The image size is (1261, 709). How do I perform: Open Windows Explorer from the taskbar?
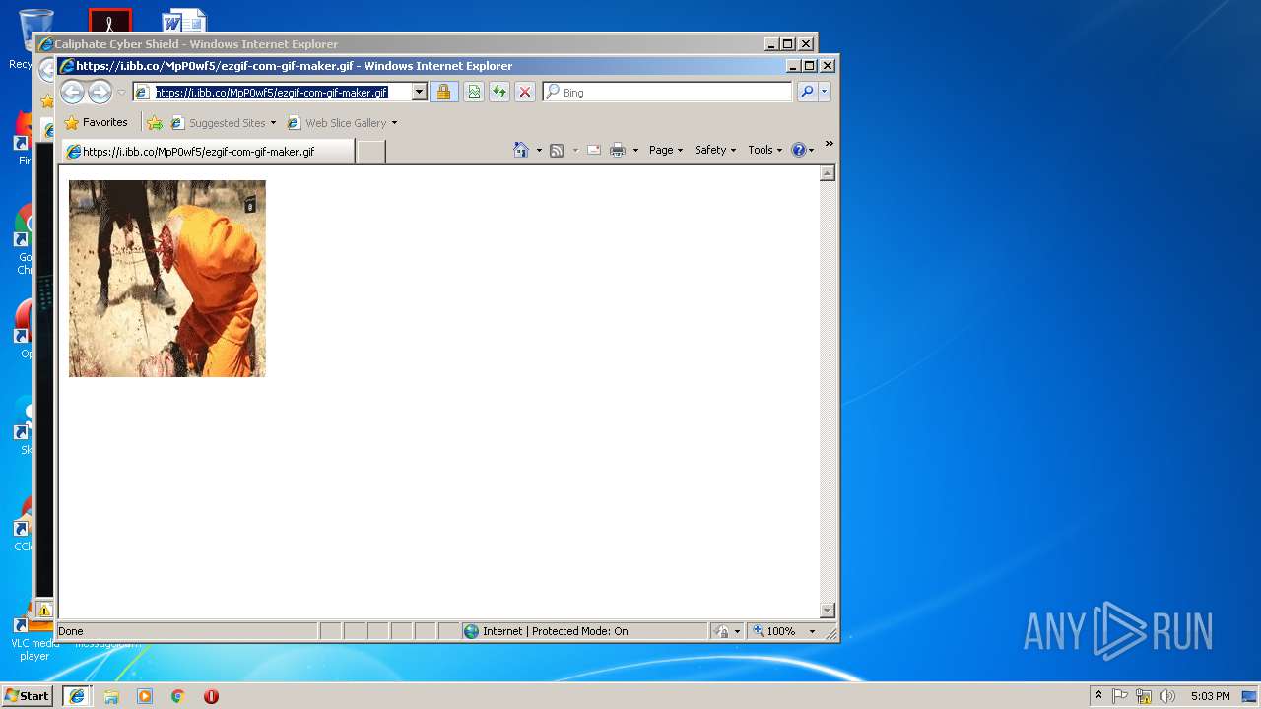point(111,696)
